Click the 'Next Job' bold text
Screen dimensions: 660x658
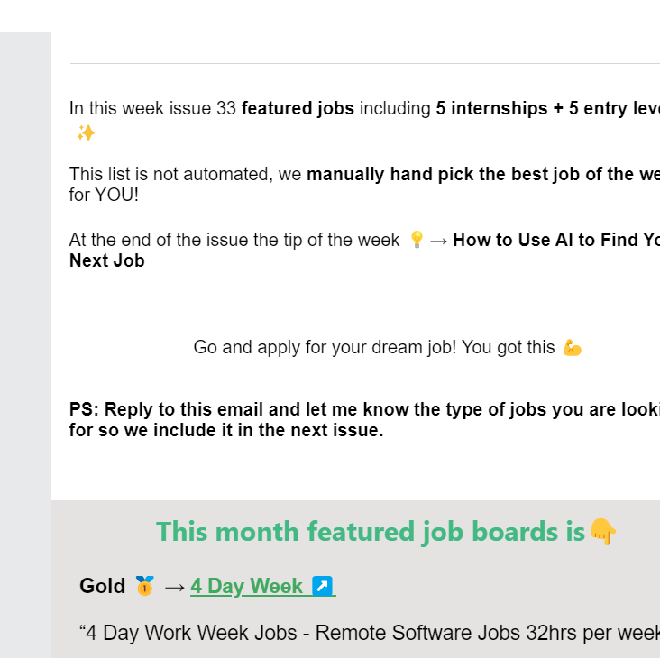tap(107, 260)
